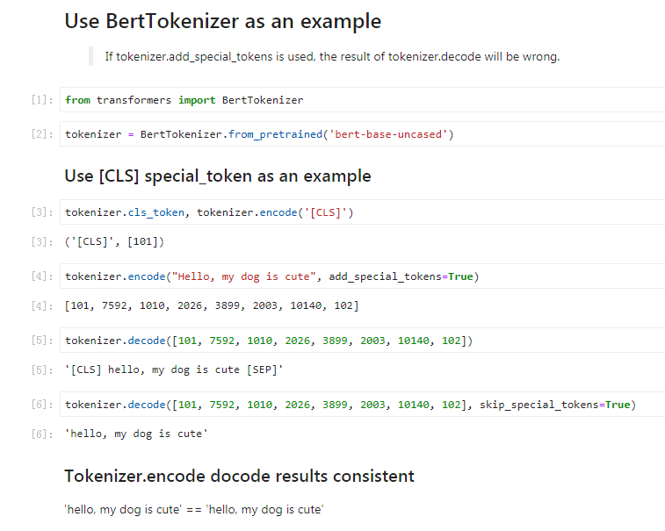Click the "Use [CLS] special_token as an example" heading
Viewport: 665px width, 531px height.
click(x=218, y=176)
